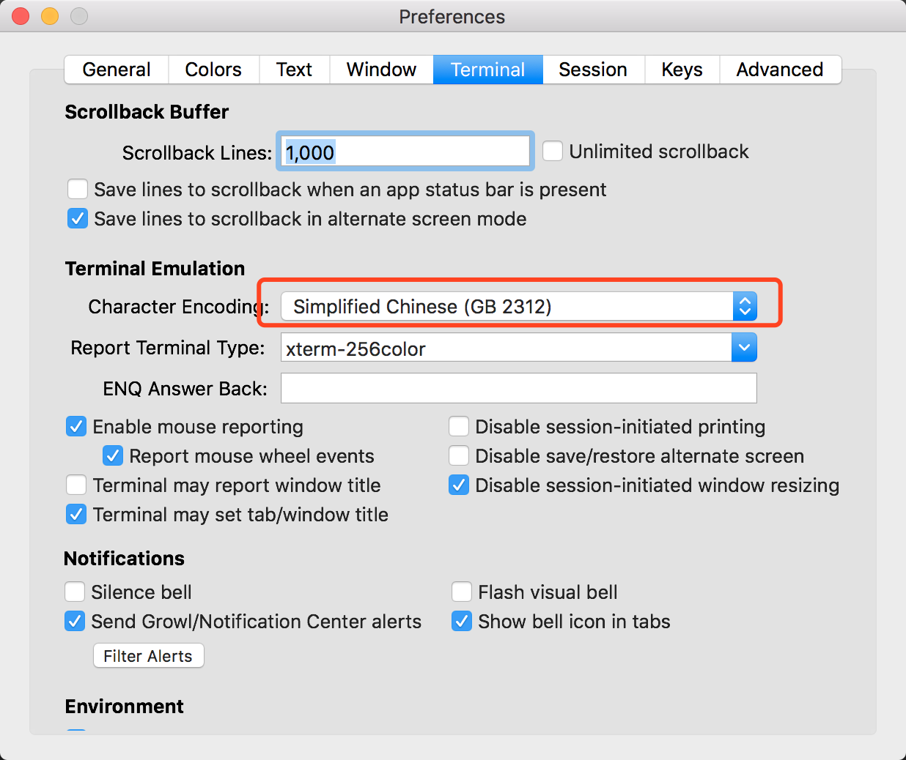This screenshot has height=760, width=906.
Task: Switch to the Colors tab
Action: pyautogui.click(x=213, y=69)
